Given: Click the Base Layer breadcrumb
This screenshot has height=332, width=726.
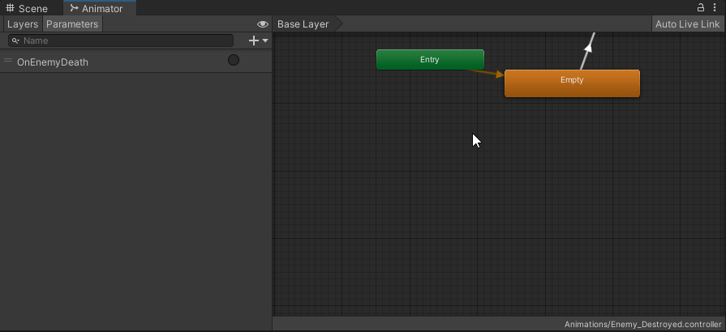Looking at the screenshot, I should [x=303, y=24].
